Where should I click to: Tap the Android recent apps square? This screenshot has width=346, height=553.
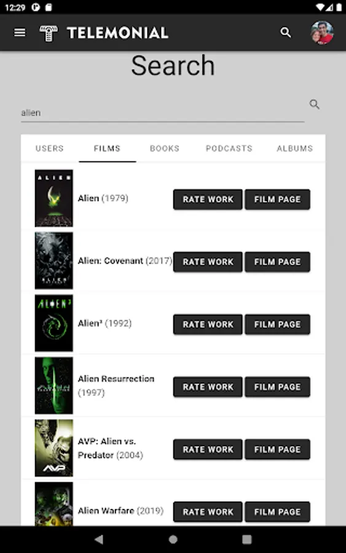point(247,539)
